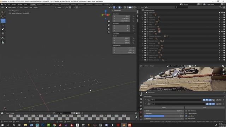Open Windows Start menu
Image resolution: width=226 pixels, height=127 pixels.
pos(2,125)
